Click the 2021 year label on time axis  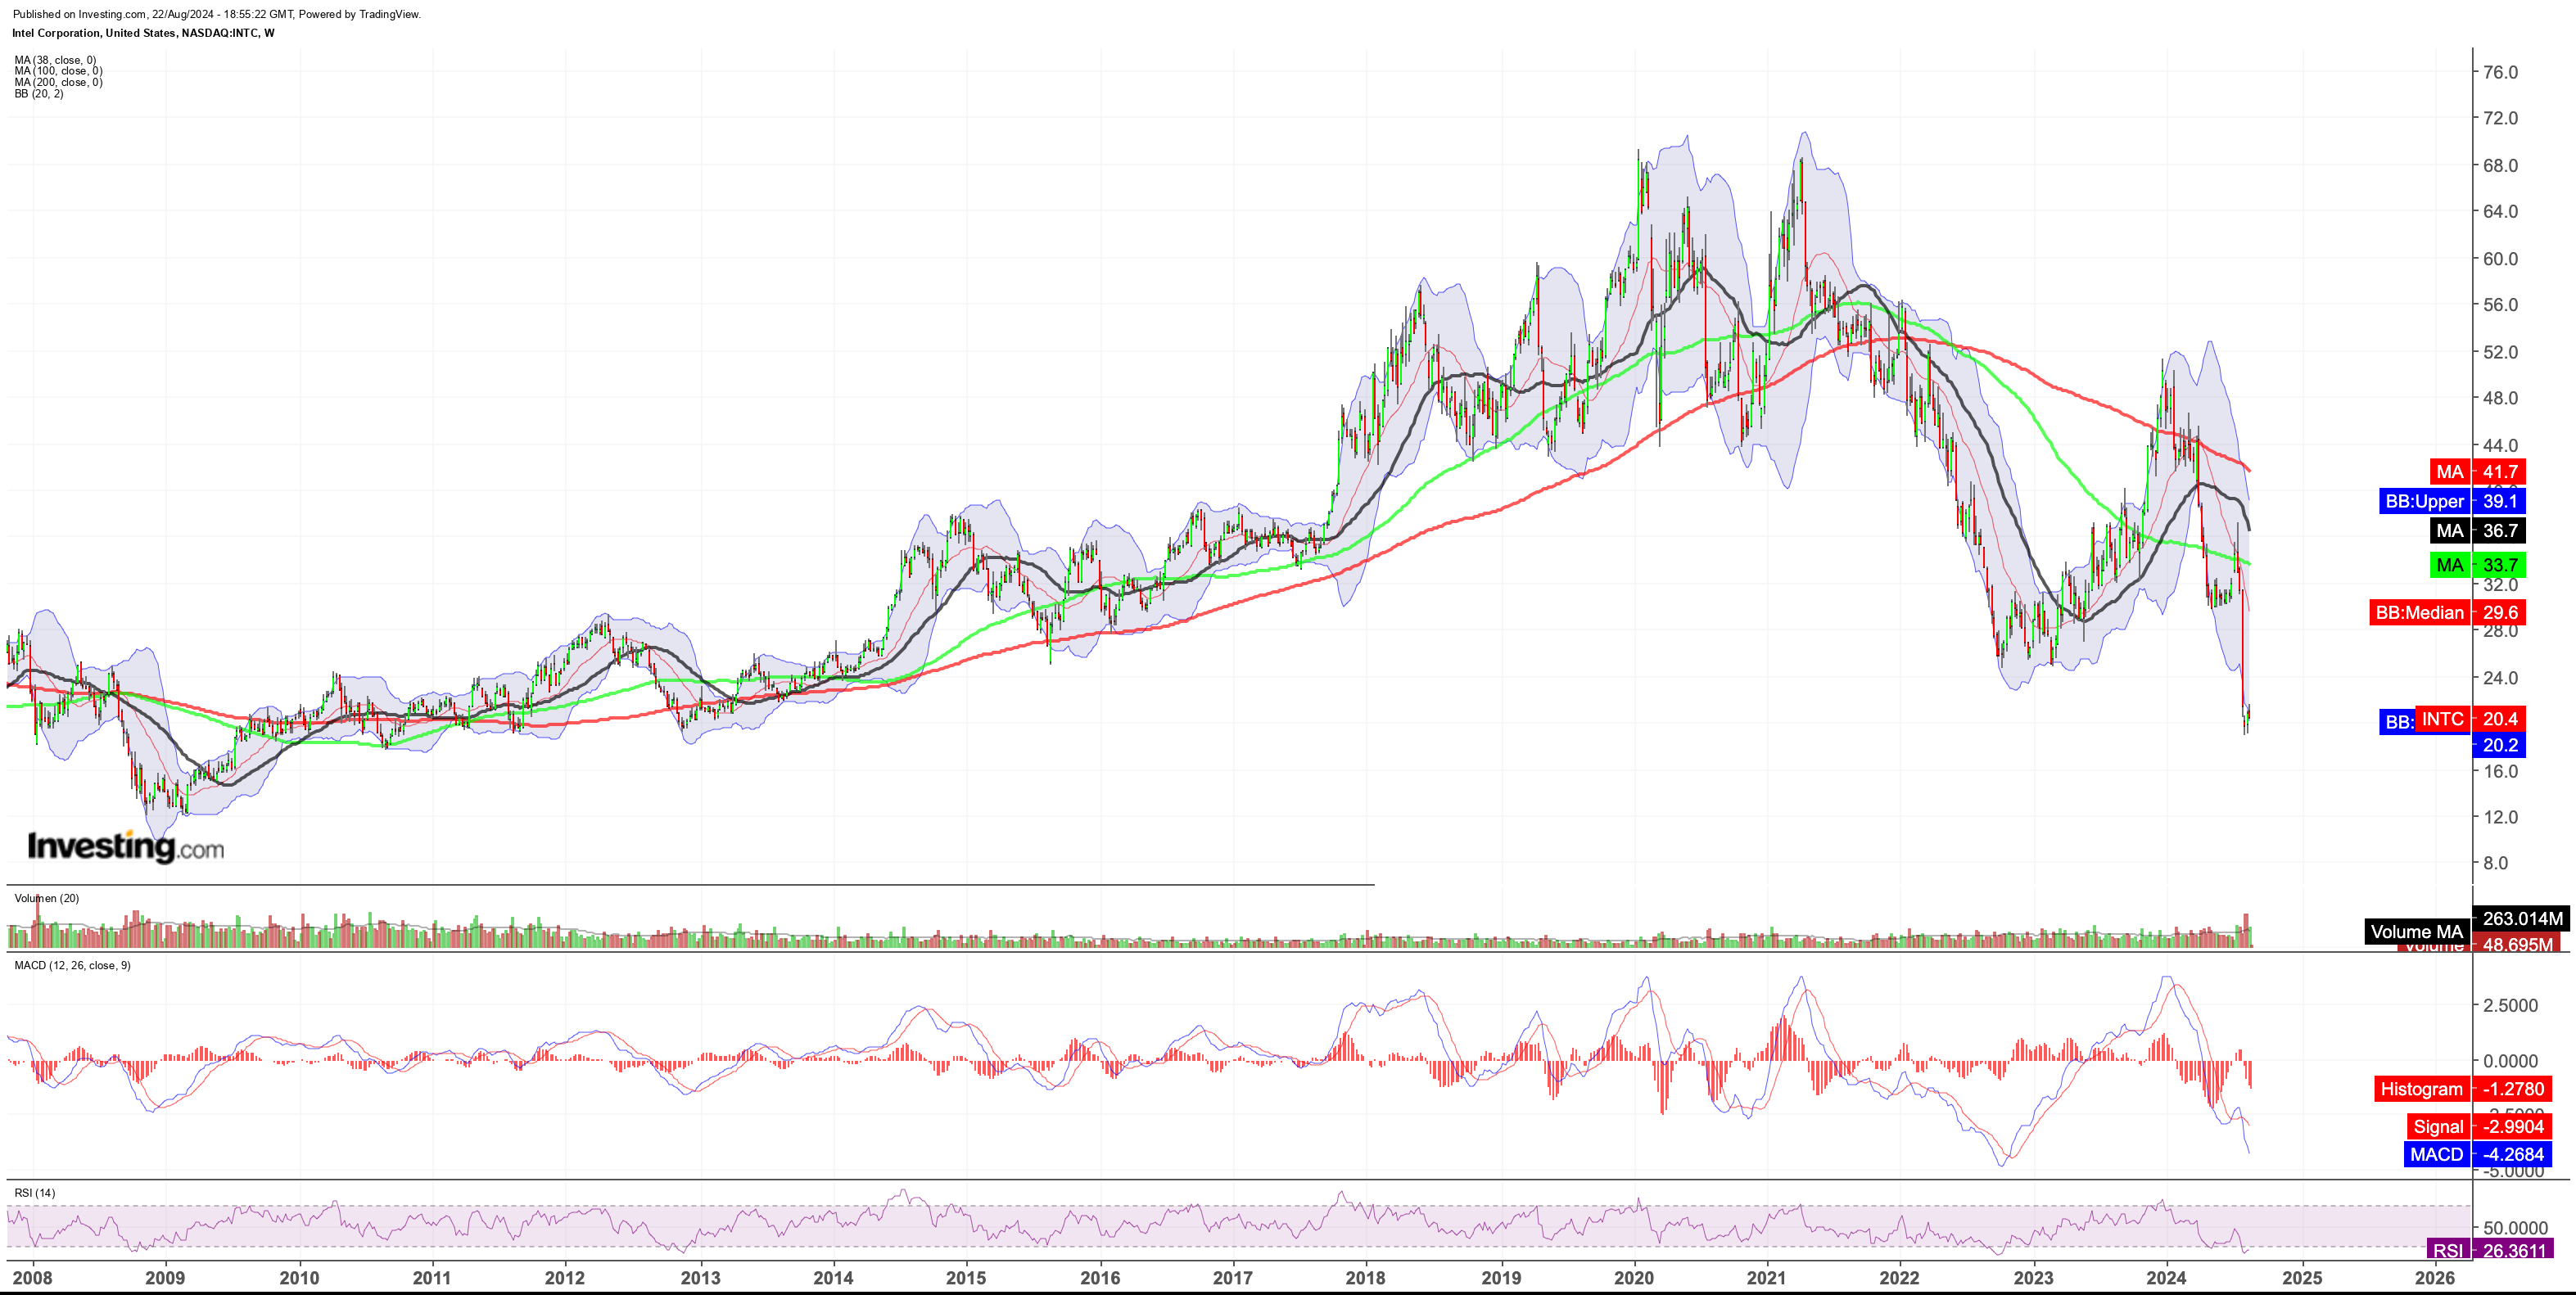(x=1767, y=1277)
